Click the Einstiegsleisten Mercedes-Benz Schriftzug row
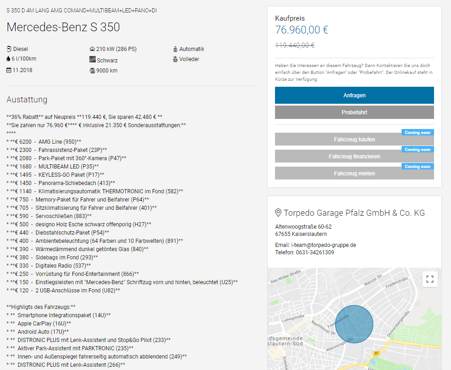Viewport: 451px width, 370px height. 122,282
